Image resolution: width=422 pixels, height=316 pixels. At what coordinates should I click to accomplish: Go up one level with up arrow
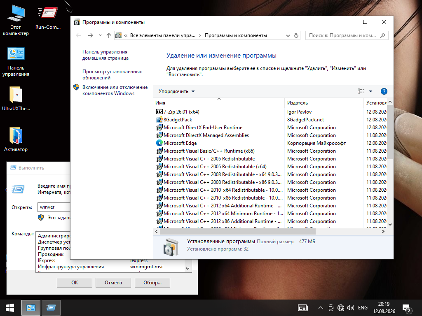(x=109, y=35)
